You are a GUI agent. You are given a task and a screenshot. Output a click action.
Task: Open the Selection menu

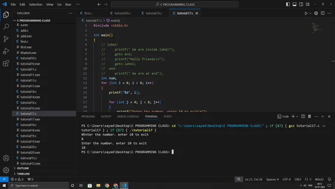coord(35,4)
